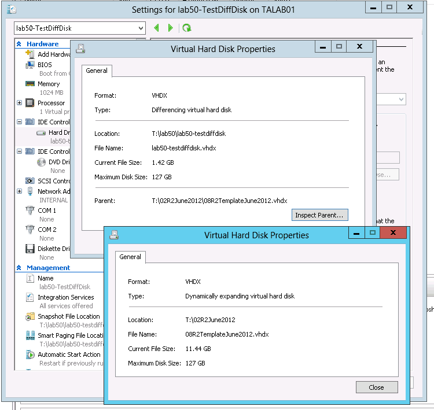This screenshot has height=410, width=434.
Task: Click the green refresh icon
Action: pos(186,28)
